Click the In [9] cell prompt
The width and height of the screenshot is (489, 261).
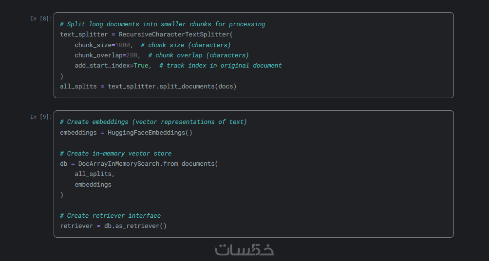[41, 117]
